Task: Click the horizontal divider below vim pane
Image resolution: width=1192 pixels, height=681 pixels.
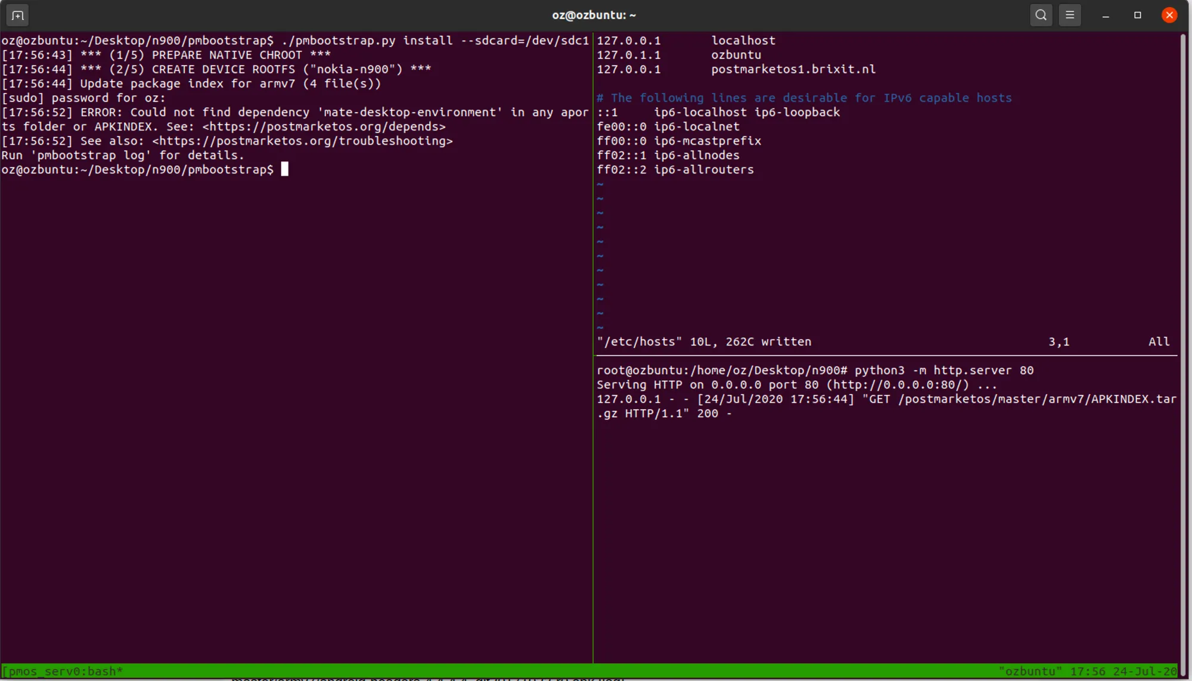Action: coord(887,356)
